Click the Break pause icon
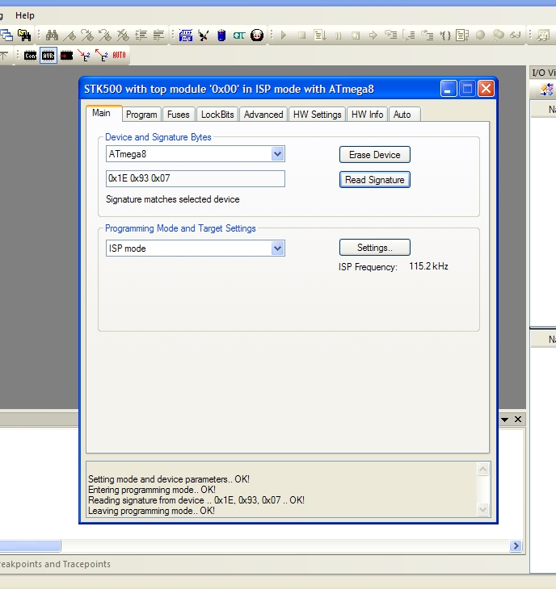556x589 pixels. [x=338, y=36]
